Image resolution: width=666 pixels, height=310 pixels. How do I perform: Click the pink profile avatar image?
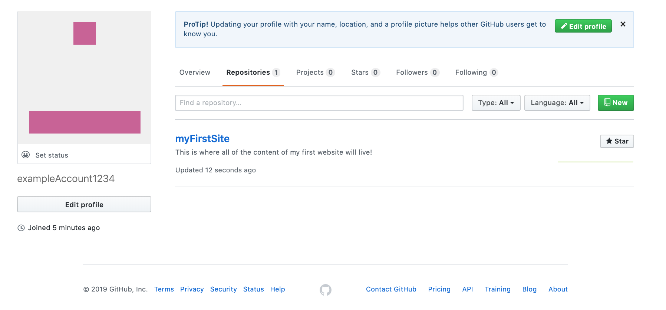[84, 78]
